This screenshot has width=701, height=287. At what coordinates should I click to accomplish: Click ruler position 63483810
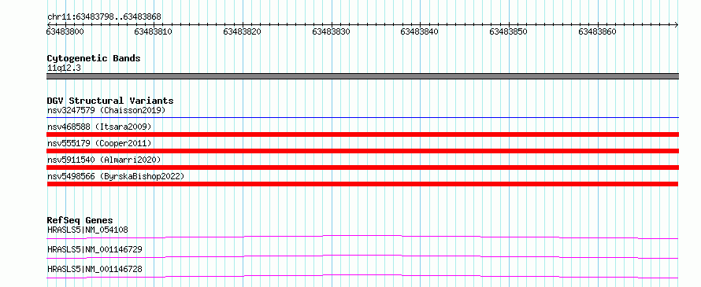coord(154,31)
